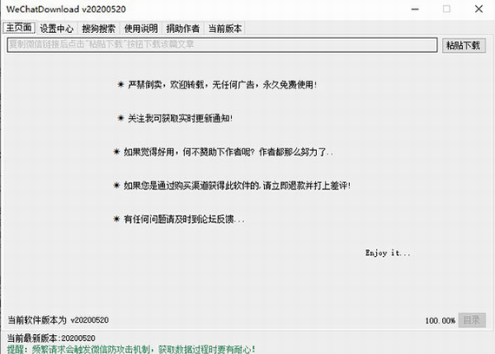Minimize the WeChatDownload window

pyautogui.click(x=415, y=10)
